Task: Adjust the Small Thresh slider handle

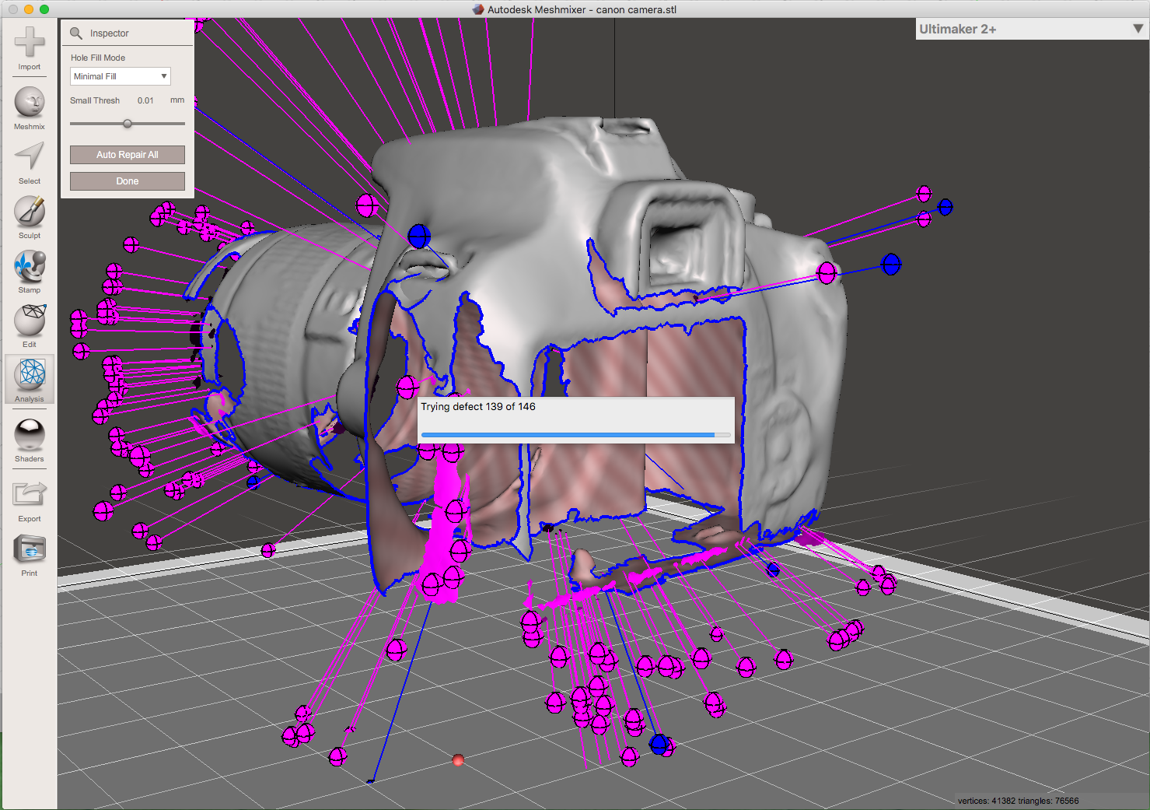Action: point(128,124)
